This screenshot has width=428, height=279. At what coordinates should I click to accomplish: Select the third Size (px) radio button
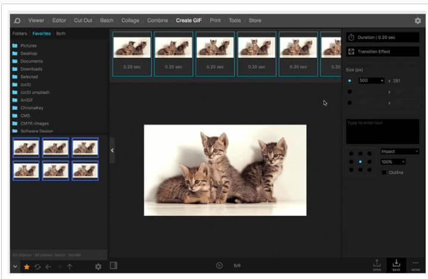349,102
